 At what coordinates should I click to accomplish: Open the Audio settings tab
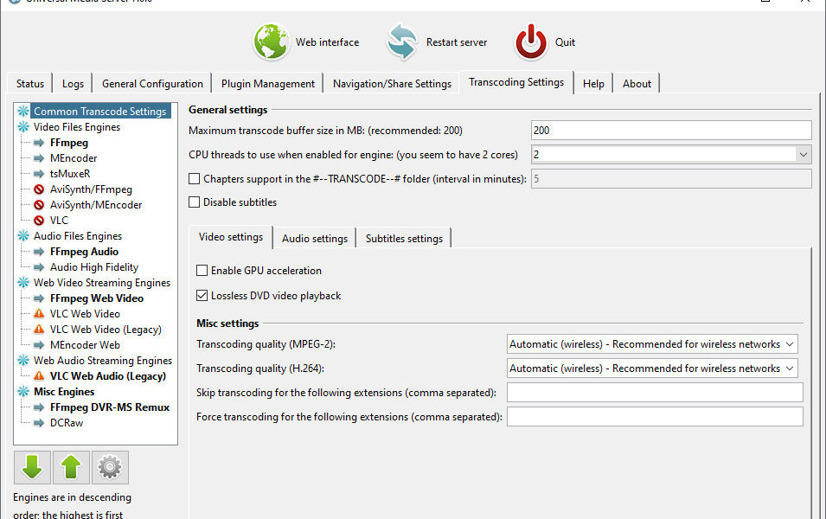click(x=315, y=239)
